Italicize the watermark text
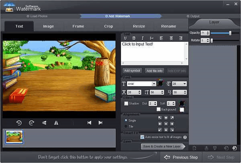 click(x=143, y=38)
